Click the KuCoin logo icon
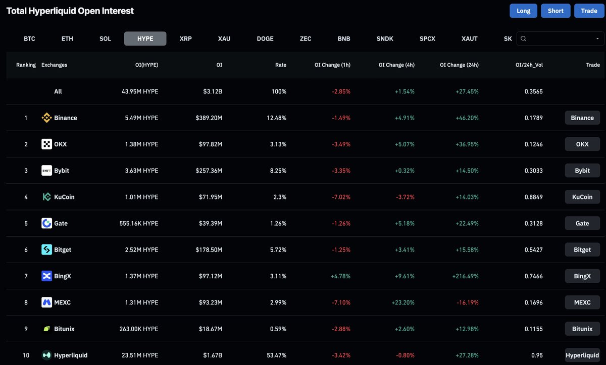 (46, 197)
